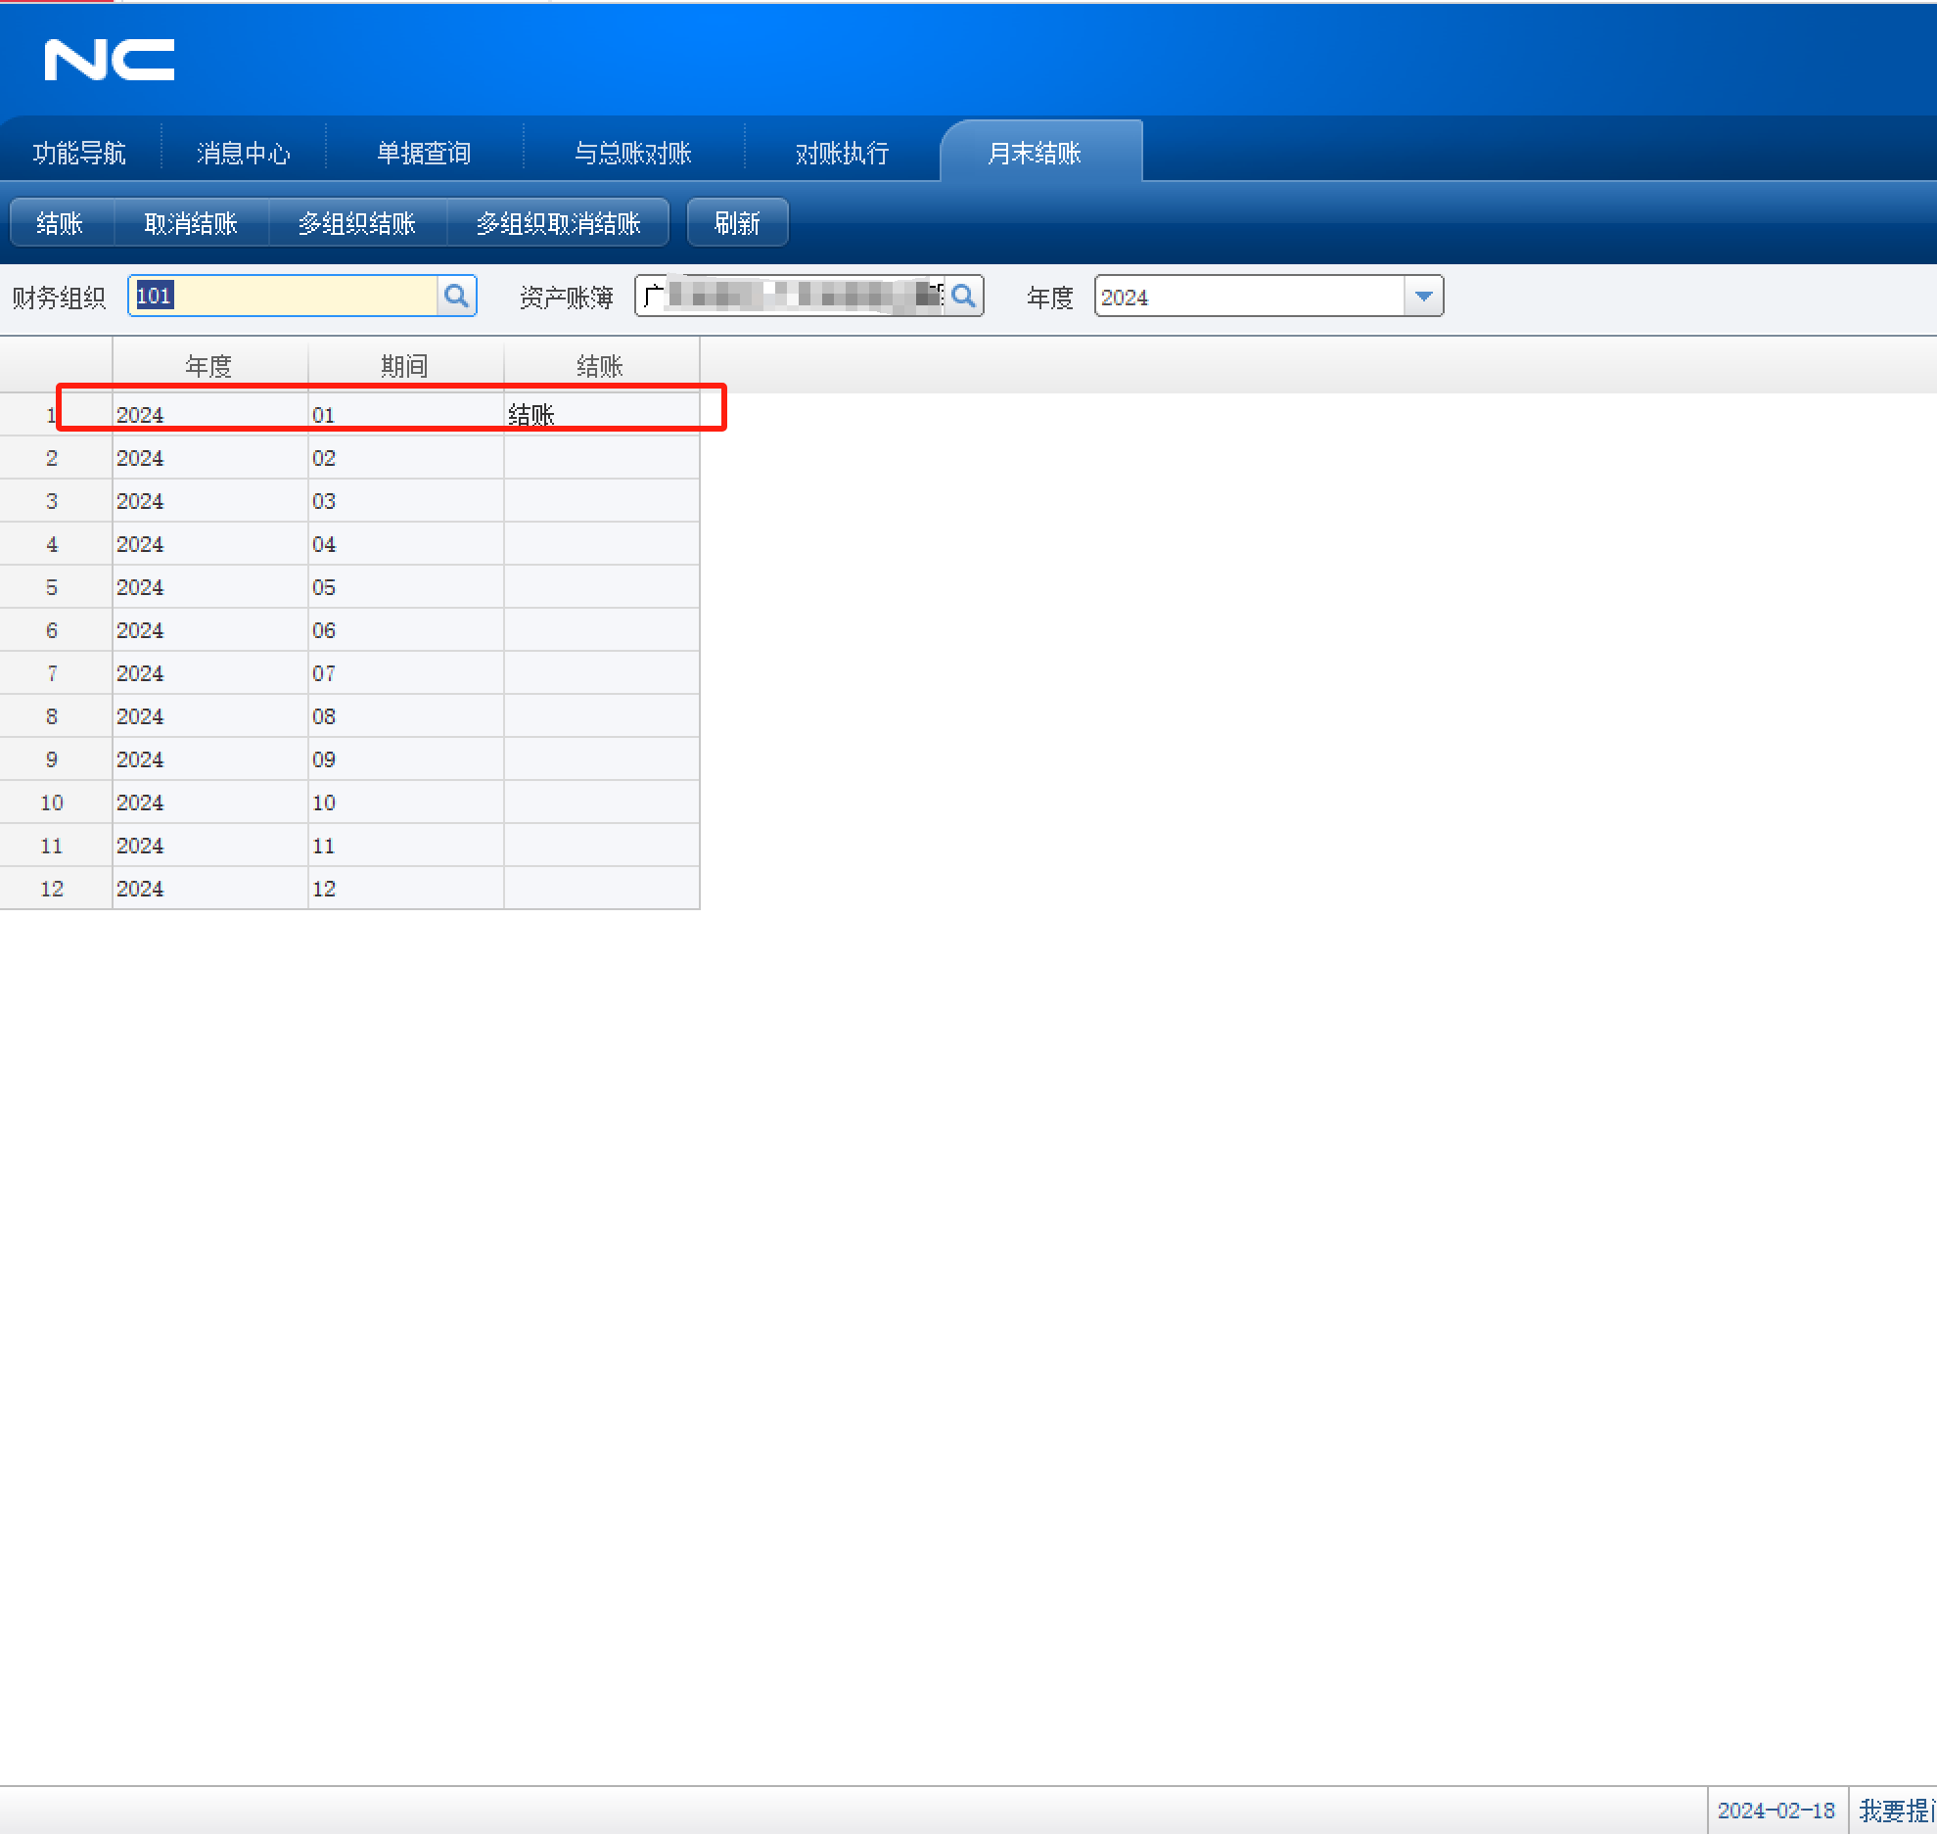Click row number 6 header
This screenshot has height=1835, width=1937.
point(55,630)
